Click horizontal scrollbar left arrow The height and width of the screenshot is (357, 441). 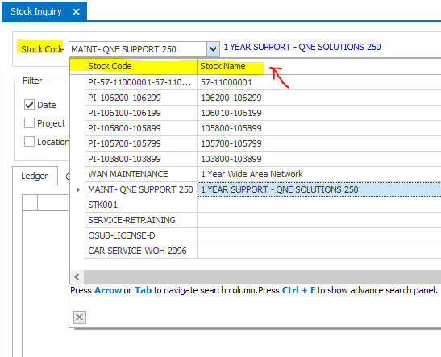77,277
